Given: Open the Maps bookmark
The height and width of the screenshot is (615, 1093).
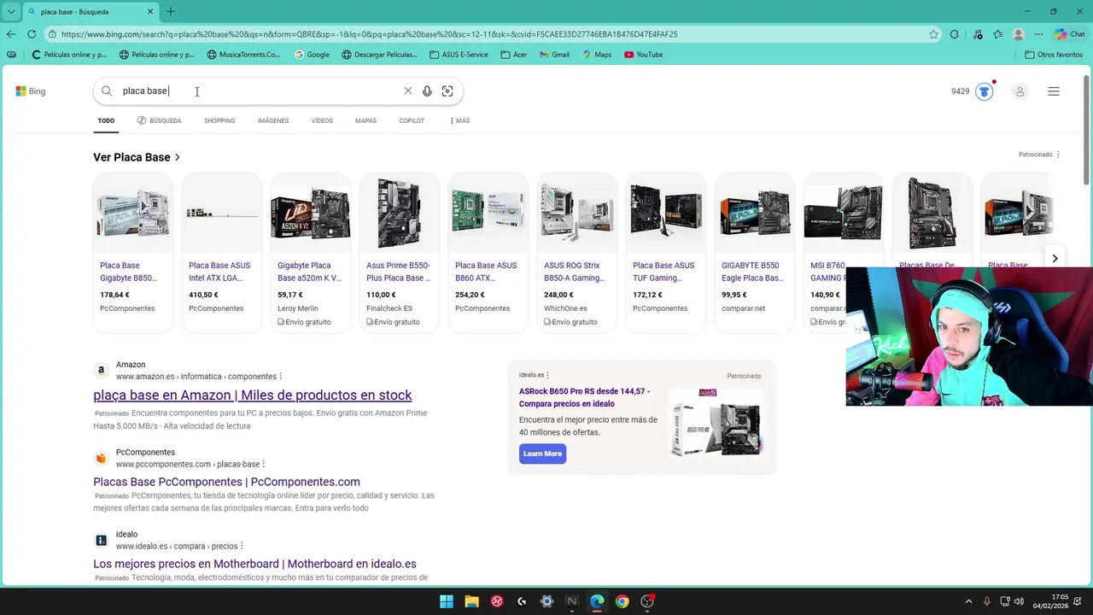Looking at the screenshot, I should pos(597,55).
